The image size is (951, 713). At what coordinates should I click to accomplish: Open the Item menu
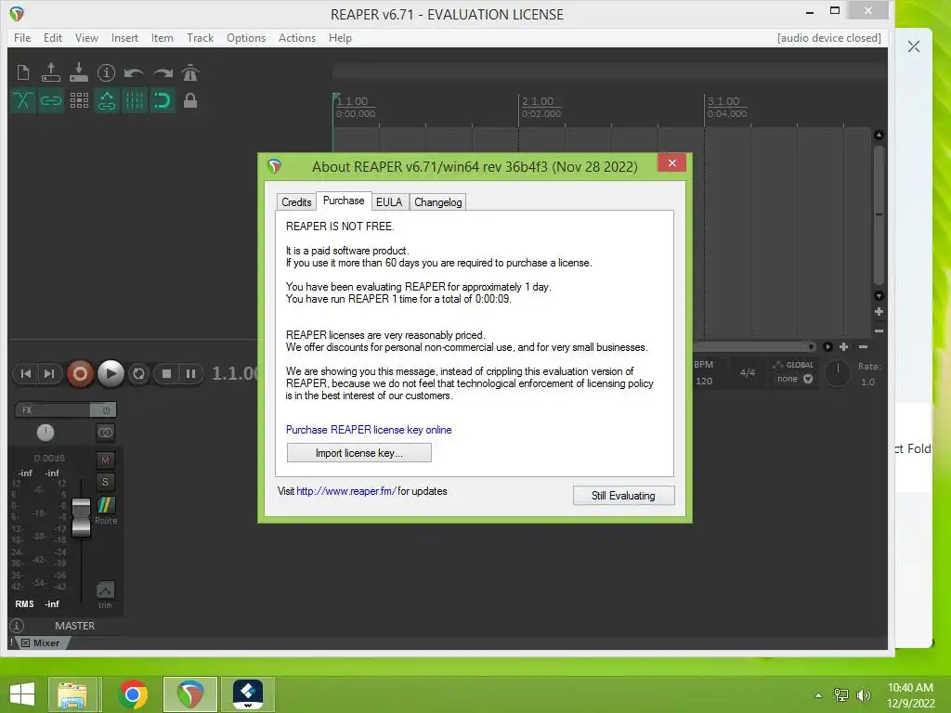162,37
